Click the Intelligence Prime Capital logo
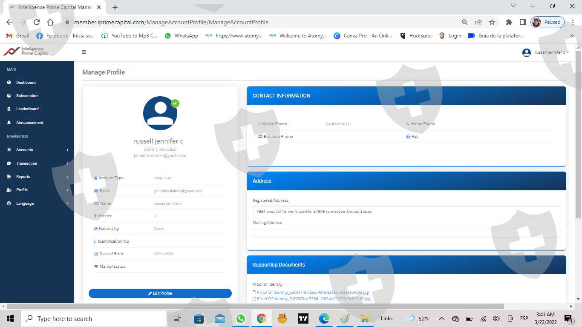This screenshot has width=582, height=327. [x=26, y=52]
